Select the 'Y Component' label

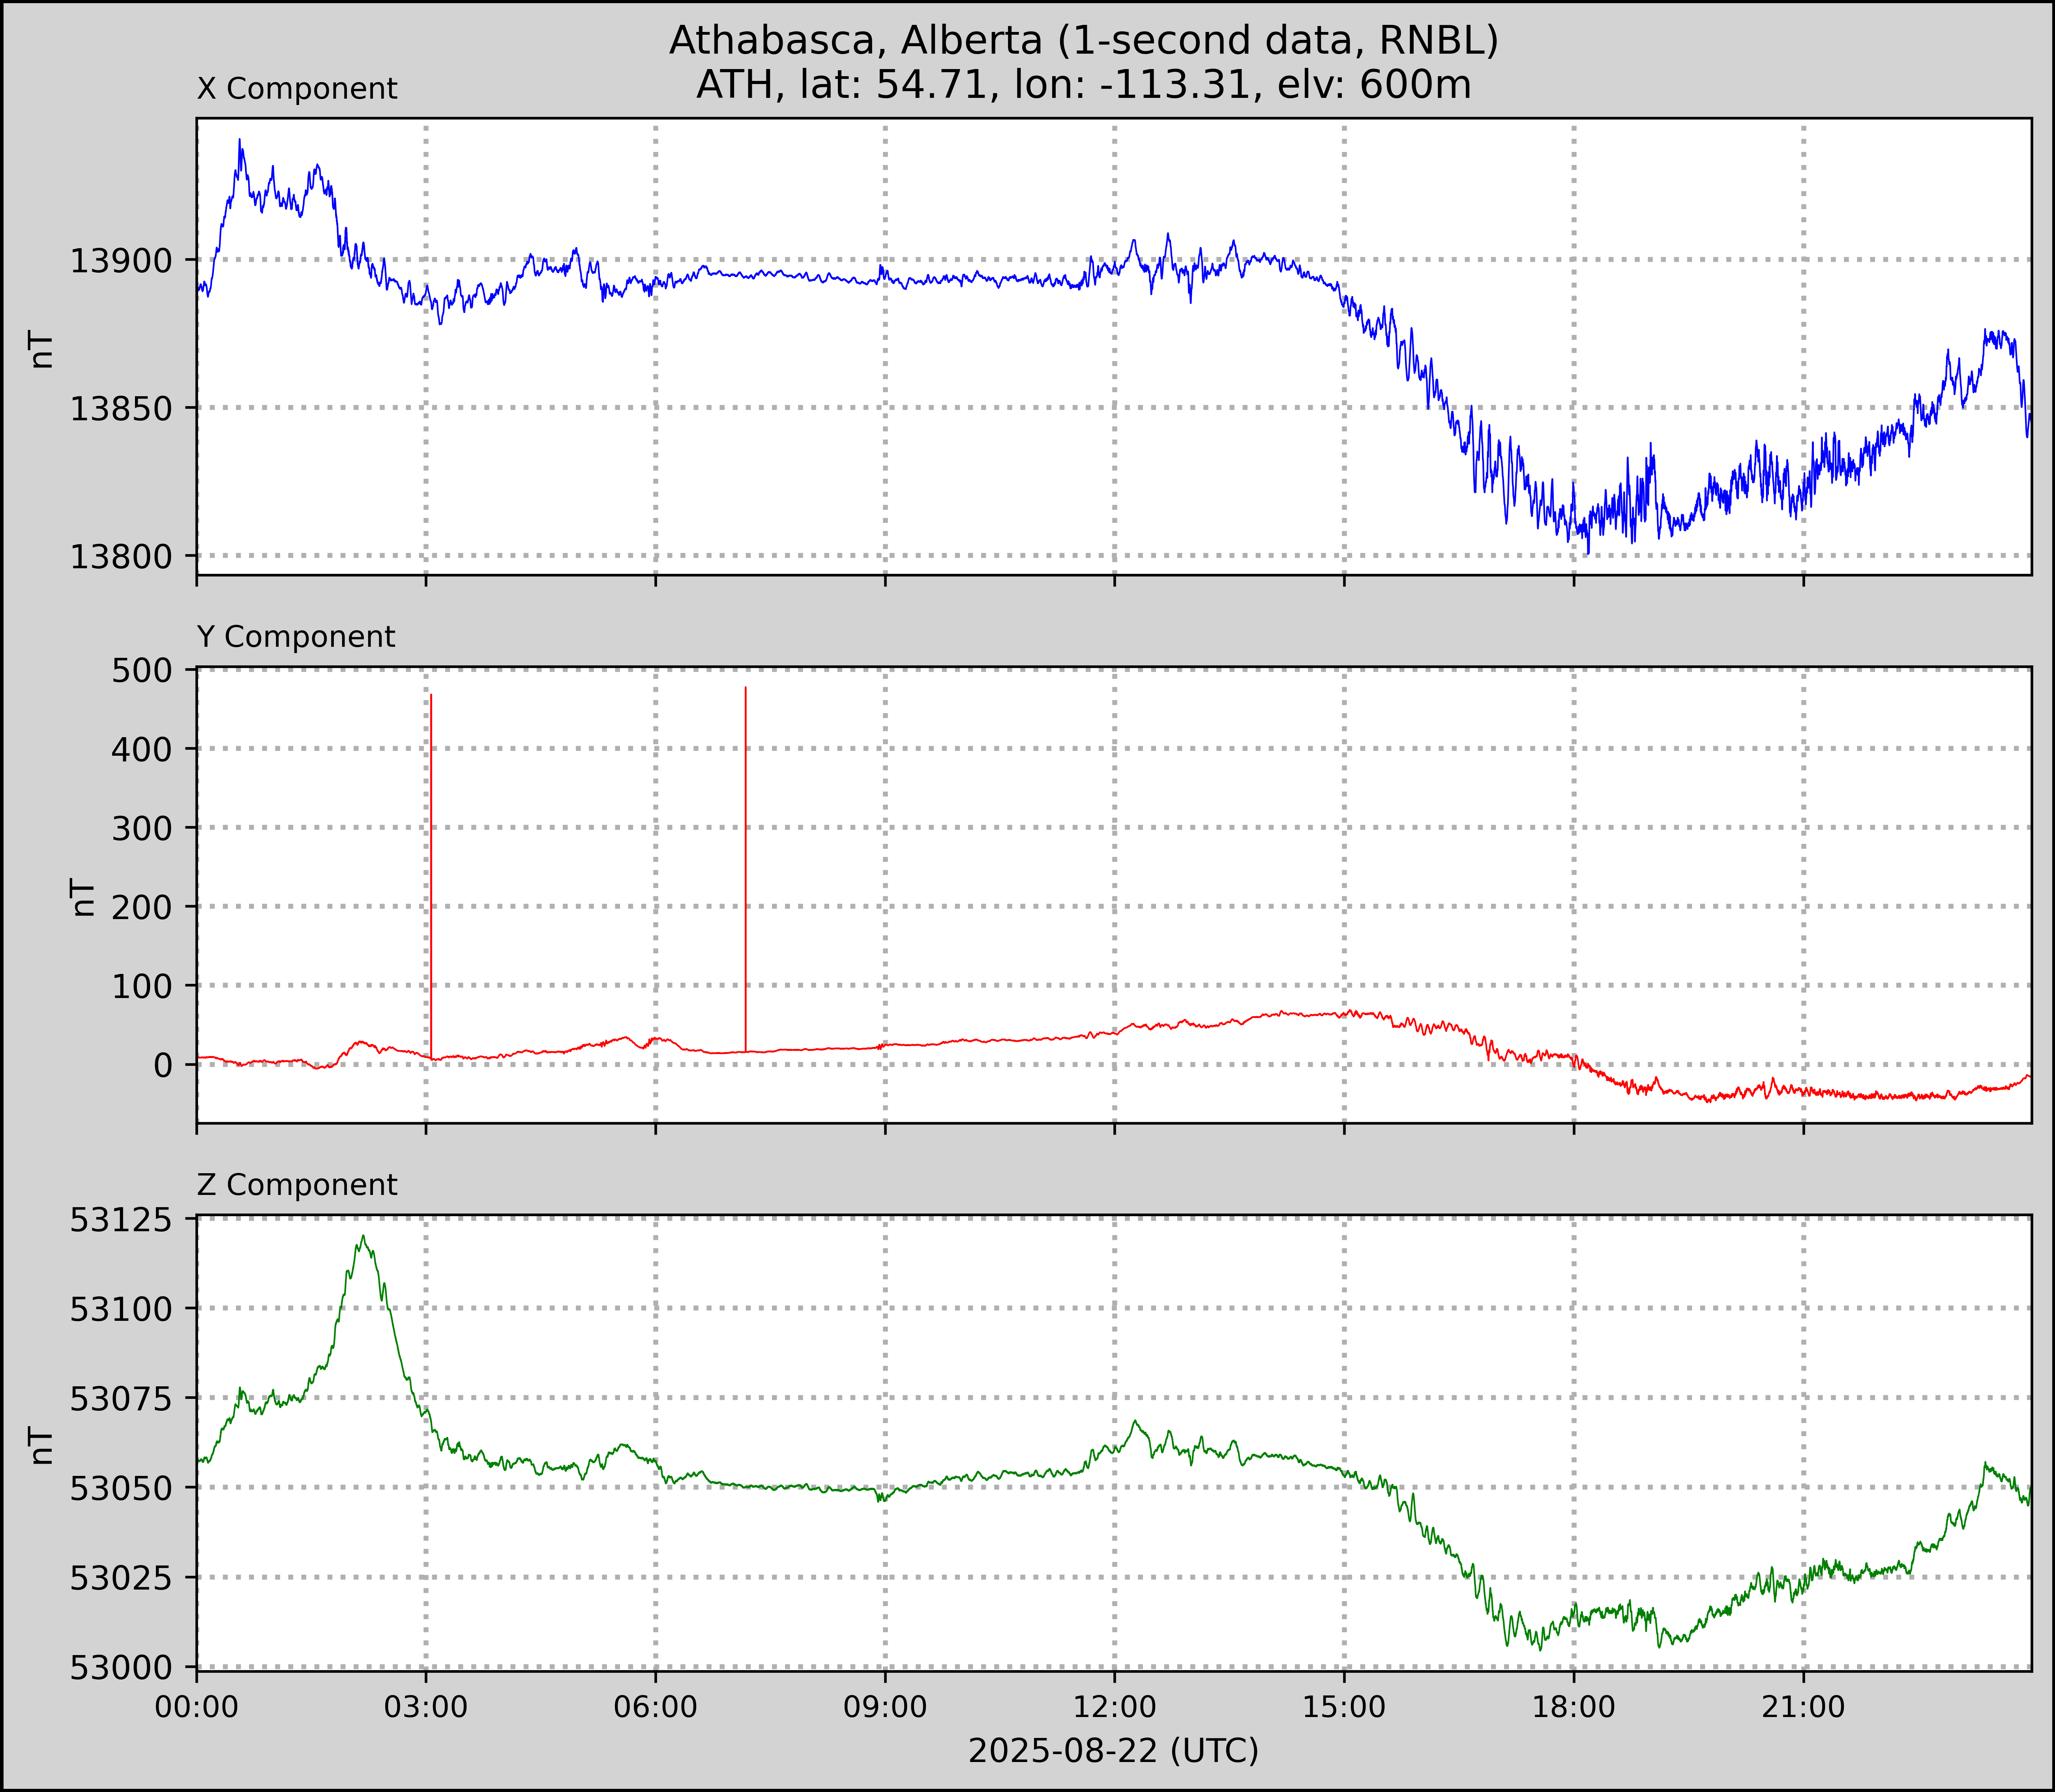click(296, 637)
